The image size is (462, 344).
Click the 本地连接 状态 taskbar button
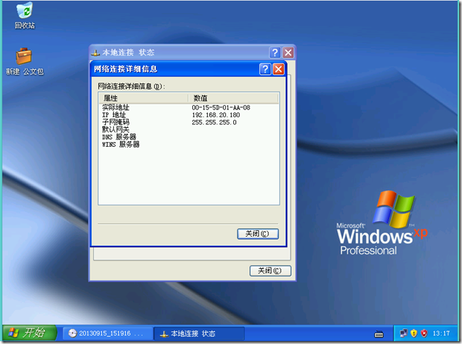click(199, 333)
